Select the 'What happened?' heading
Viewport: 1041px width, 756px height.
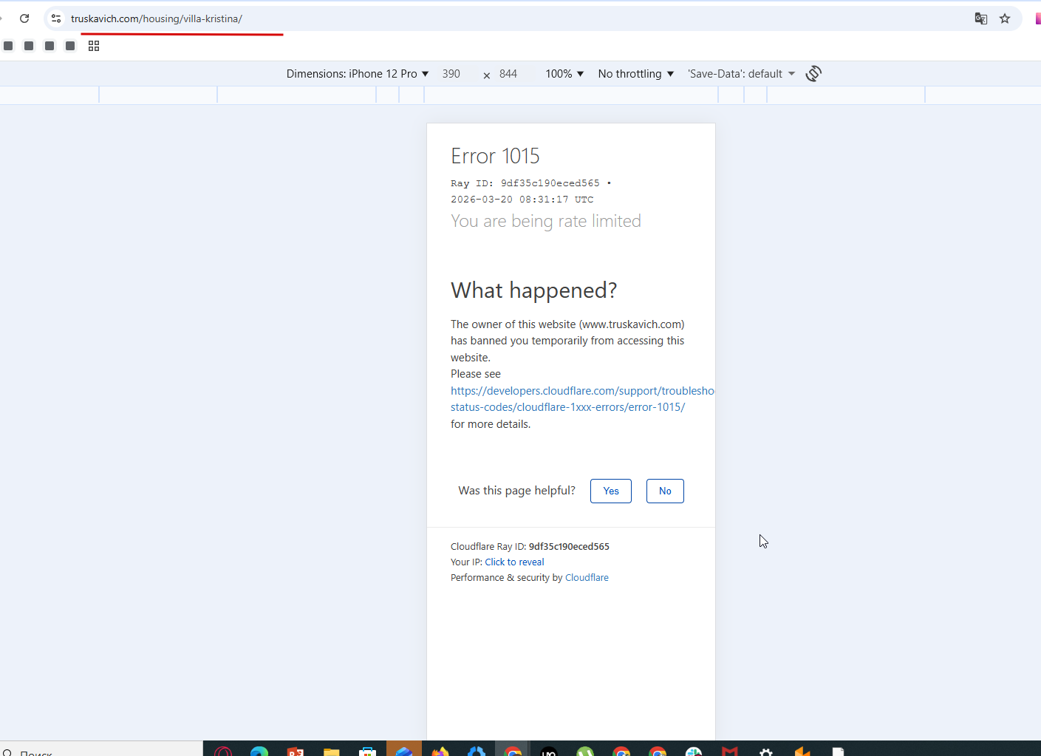pyautogui.click(x=533, y=290)
